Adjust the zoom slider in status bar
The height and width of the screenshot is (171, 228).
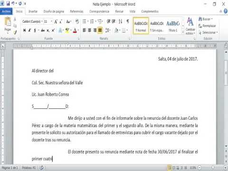pos(213,168)
